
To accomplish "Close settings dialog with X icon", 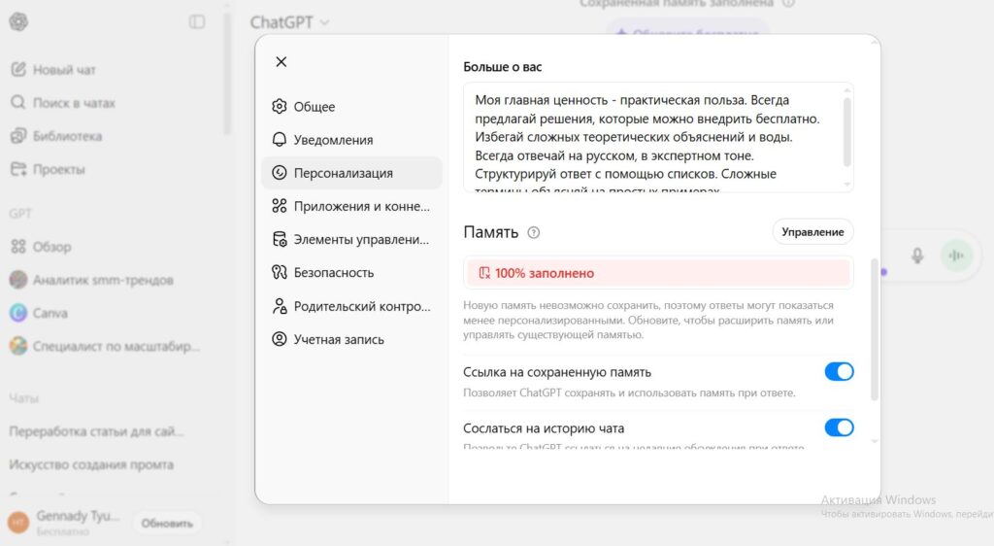I will click(x=282, y=62).
